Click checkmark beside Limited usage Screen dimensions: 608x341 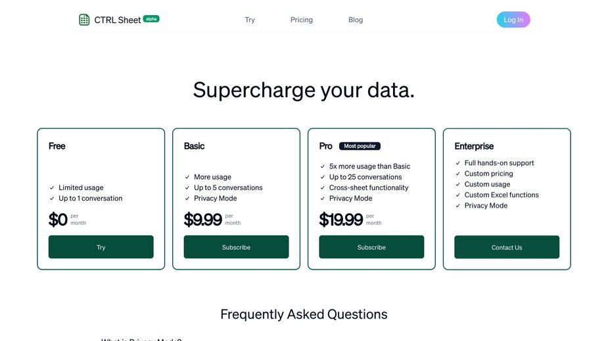(51, 188)
